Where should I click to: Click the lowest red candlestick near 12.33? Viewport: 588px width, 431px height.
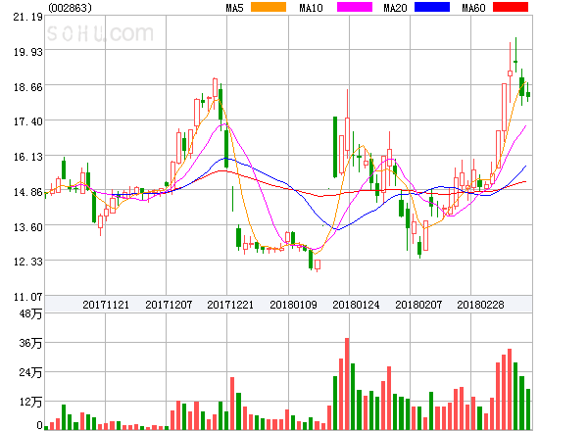coord(318,265)
